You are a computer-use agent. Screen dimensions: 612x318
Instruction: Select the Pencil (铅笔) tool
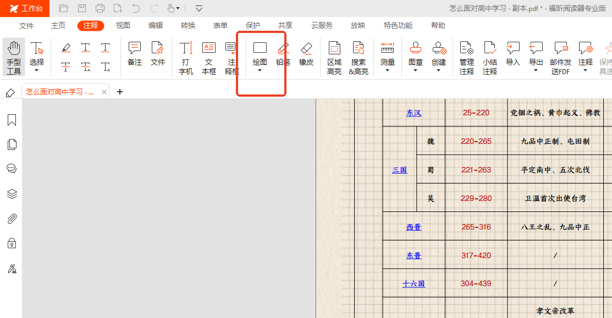(283, 55)
